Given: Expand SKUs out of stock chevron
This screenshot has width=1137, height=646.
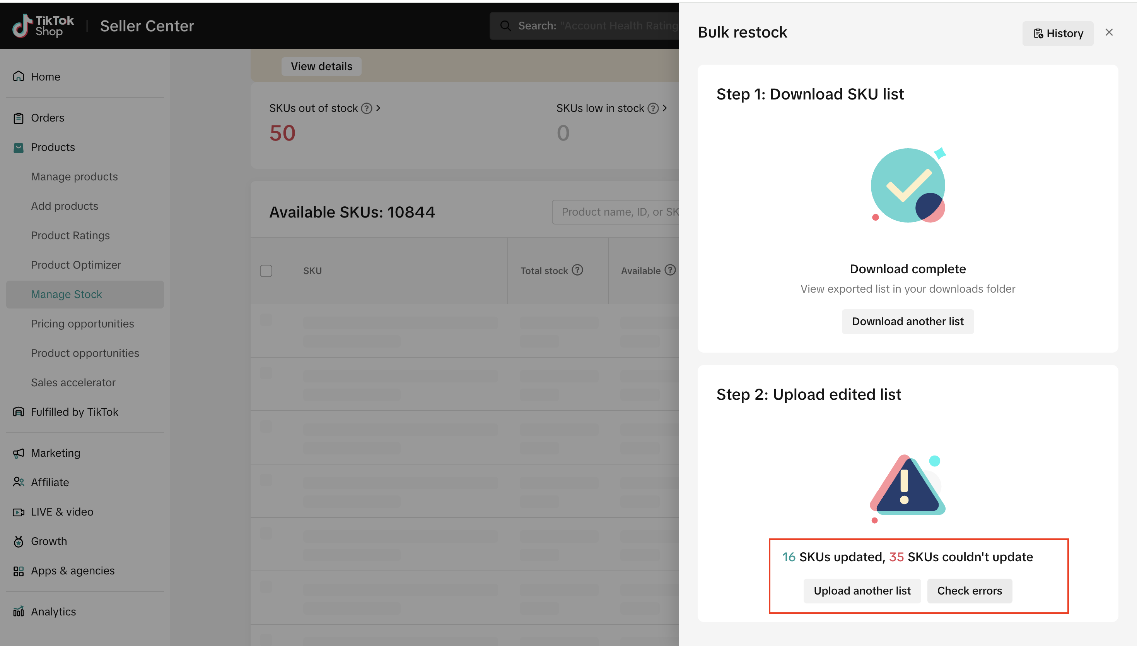Looking at the screenshot, I should point(378,108).
